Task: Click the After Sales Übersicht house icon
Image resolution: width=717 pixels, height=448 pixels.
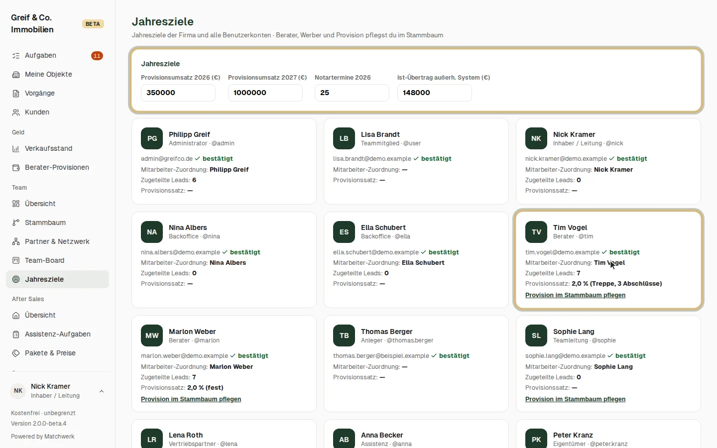Action: coord(16,316)
